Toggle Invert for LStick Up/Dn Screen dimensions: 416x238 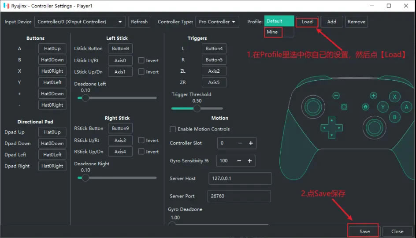[141, 72]
